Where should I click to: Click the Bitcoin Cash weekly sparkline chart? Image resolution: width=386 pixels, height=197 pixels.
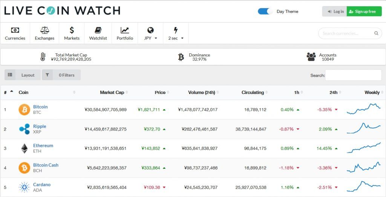[x=364, y=167]
